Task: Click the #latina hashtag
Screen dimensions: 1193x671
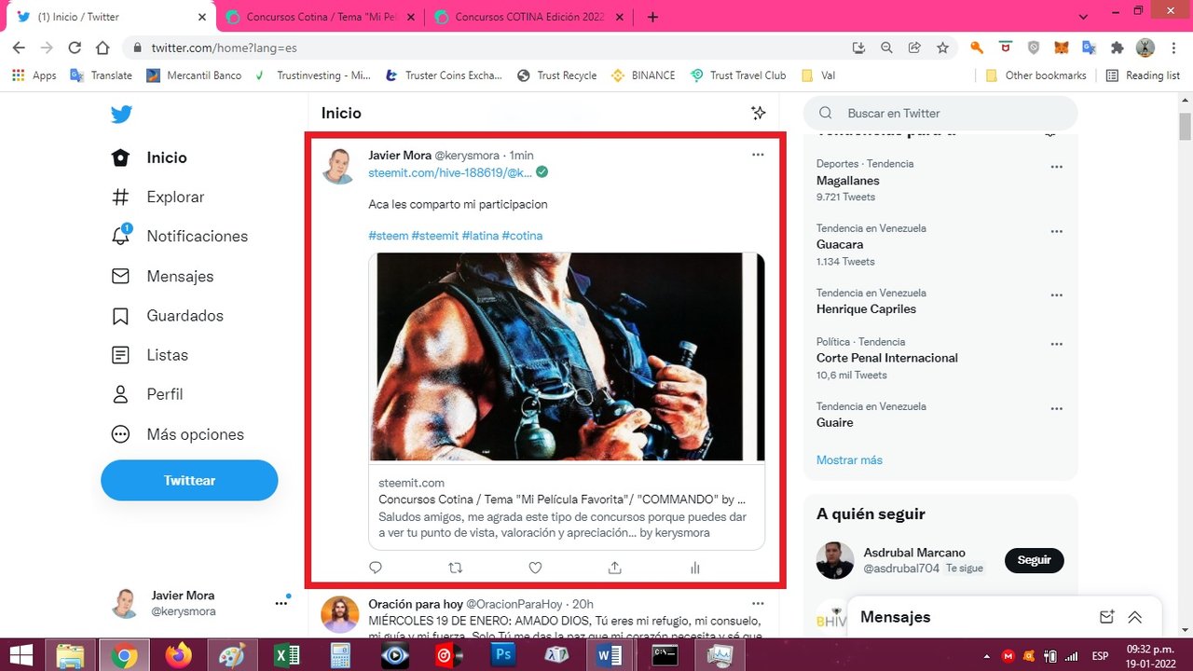Action: 480,236
